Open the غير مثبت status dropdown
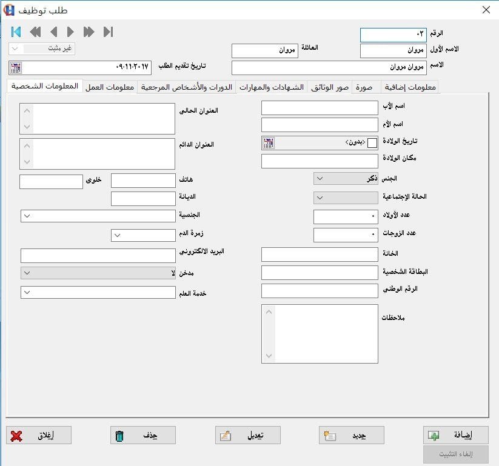The image size is (499, 466). tap(42, 48)
